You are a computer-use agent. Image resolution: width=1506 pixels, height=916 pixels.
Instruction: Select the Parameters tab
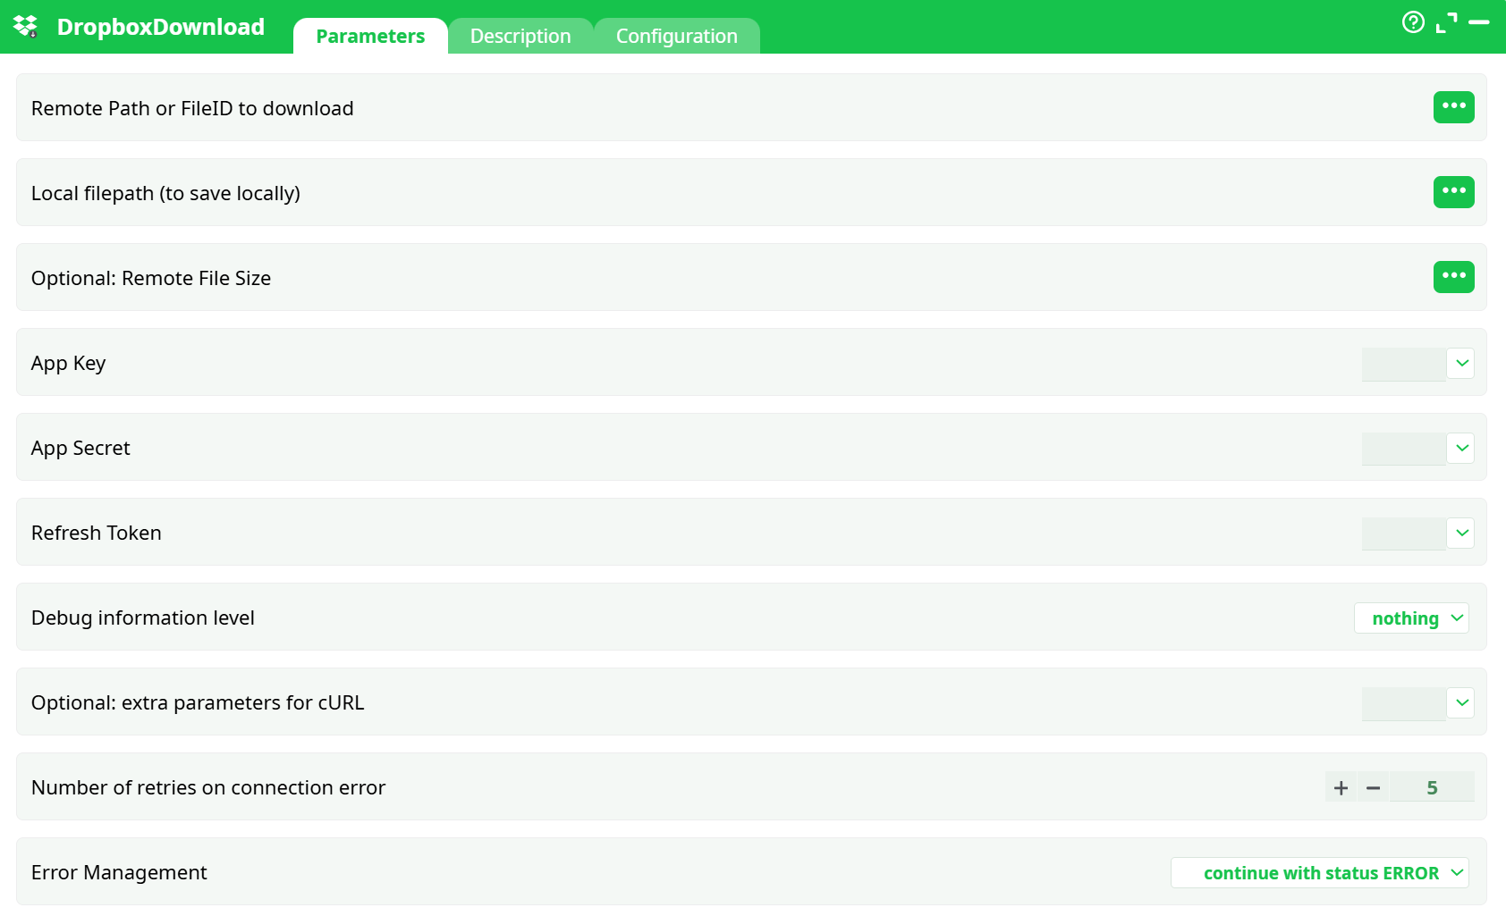(x=369, y=36)
